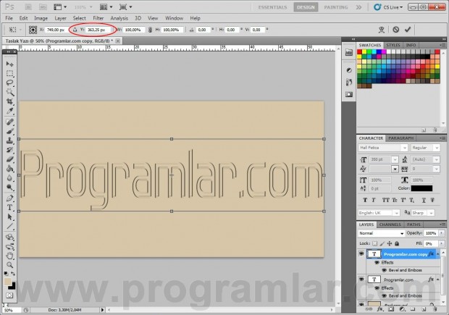The width and height of the screenshot is (449, 315).
Task: Create a new layer icon
Action: pyautogui.click(x=424, y=309)
